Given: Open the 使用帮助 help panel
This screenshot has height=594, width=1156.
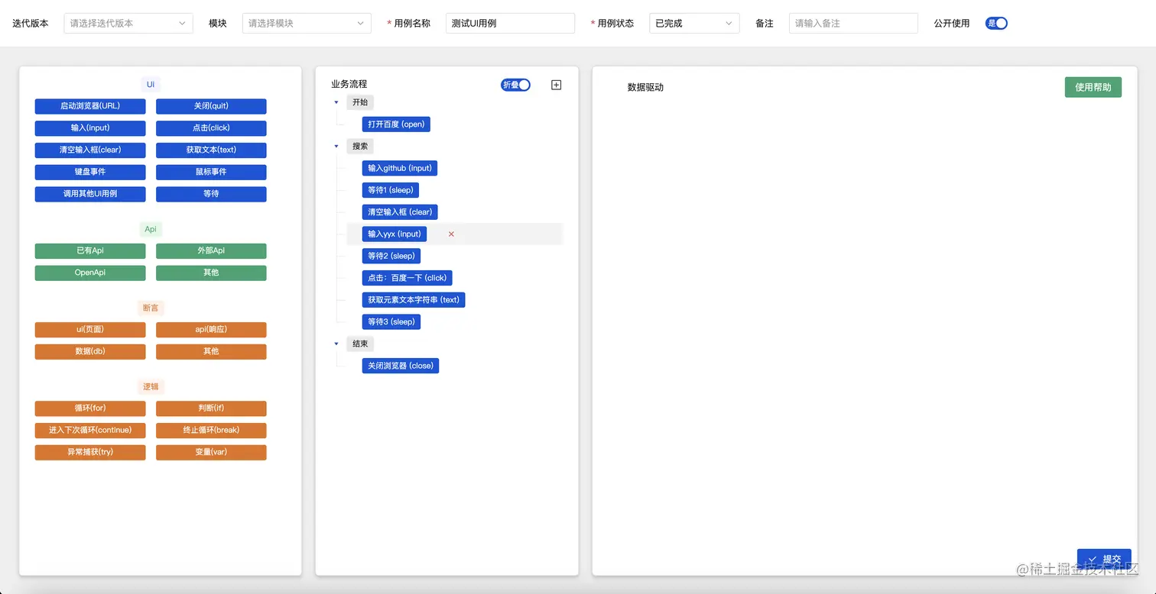Looking at the screenshot, I should [x=1093, y=87].
